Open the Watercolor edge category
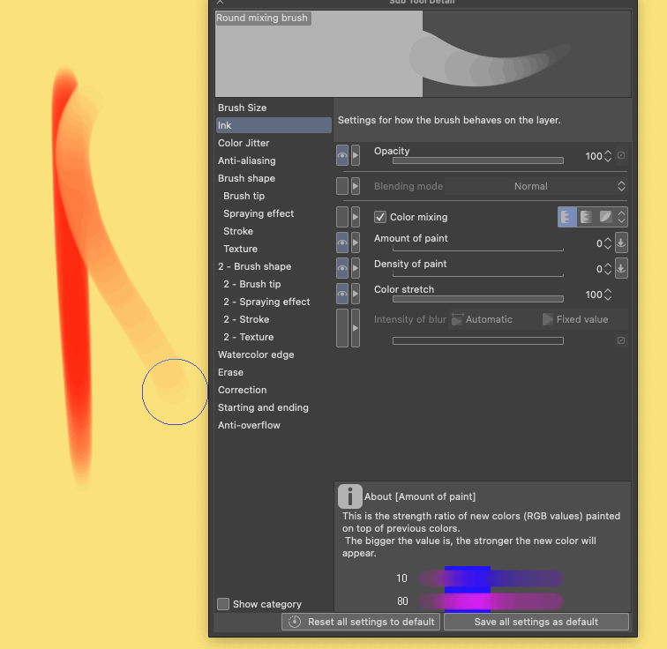This screenshot has height=649, width=667. (x=274, y=354)
